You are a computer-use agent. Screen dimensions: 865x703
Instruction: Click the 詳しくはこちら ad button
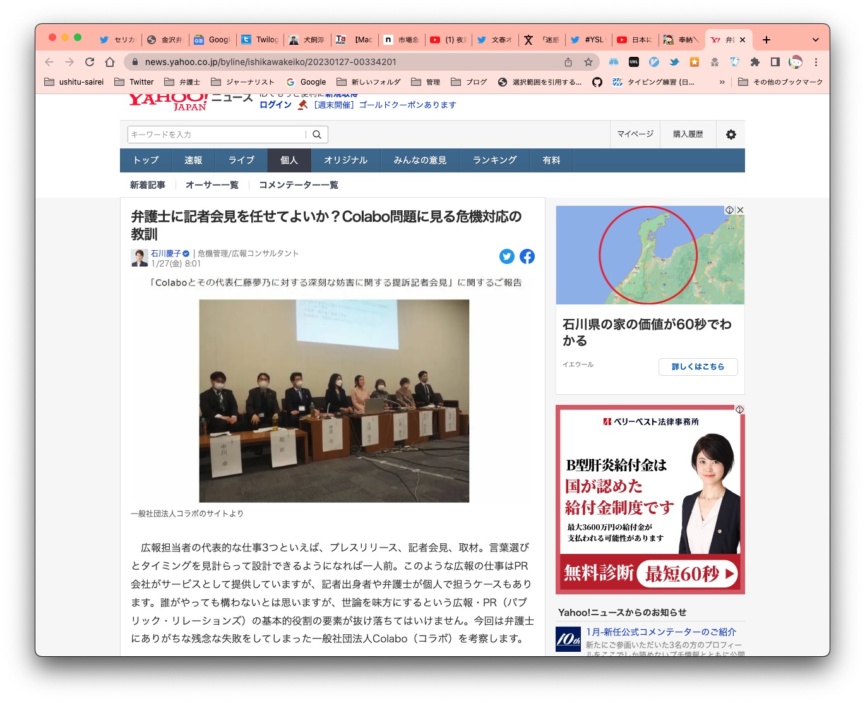[x=698, y=367]
